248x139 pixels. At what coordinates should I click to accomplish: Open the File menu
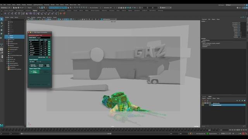click(1, 5)
